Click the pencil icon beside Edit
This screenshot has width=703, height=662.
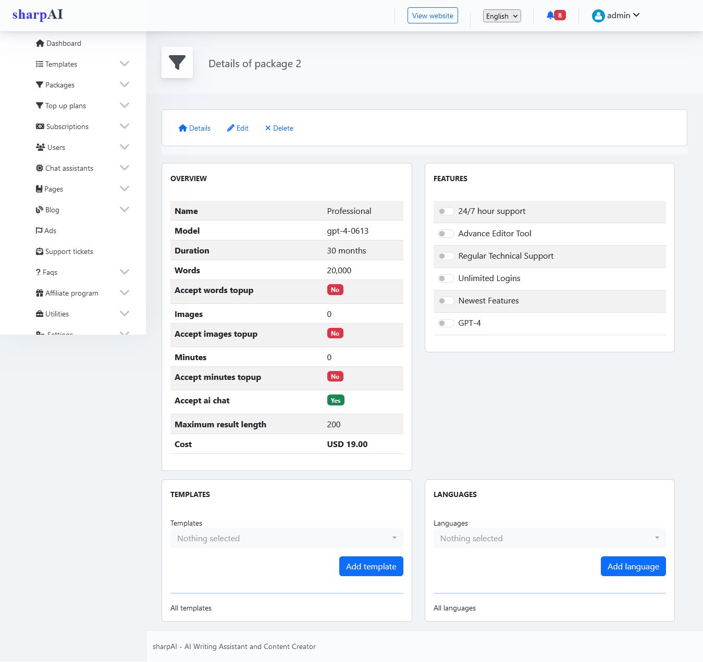(230, 128)
